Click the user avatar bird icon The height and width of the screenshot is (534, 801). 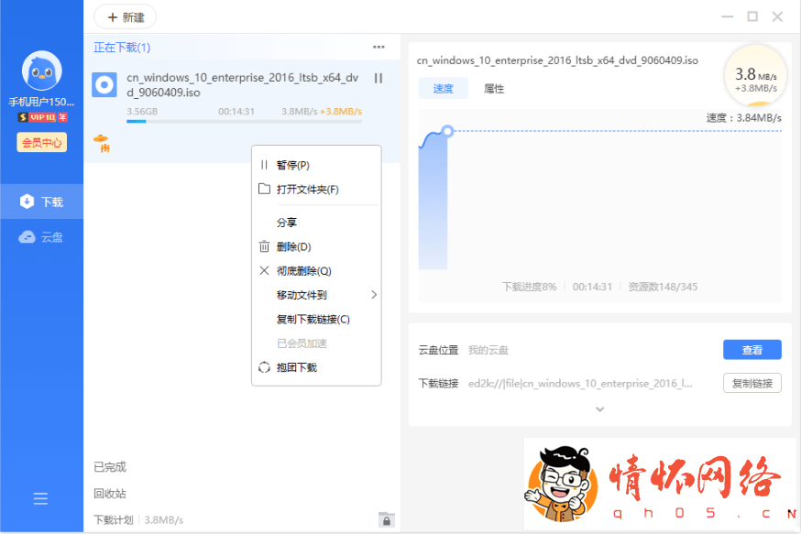point(41,71)
